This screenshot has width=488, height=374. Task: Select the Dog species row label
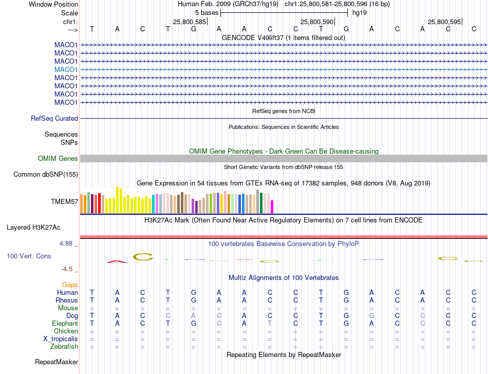coord(72,316)
